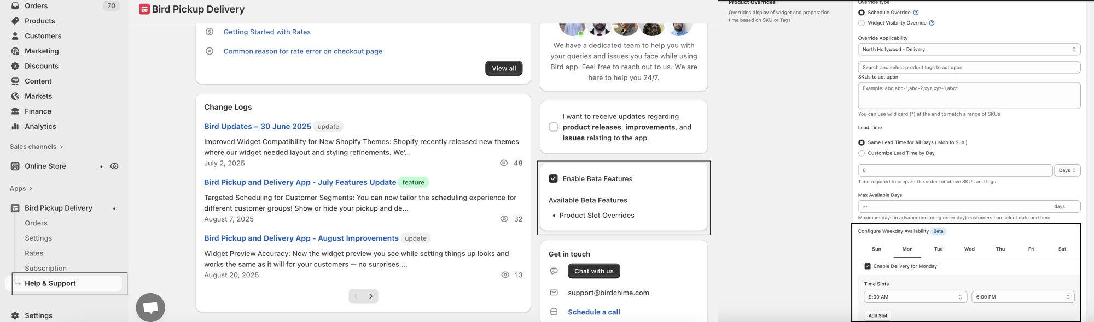Viewport: 1094px width, 322px height.
Task: Preview Online Store with the eye icon
Action: click(x=114, y=166)
